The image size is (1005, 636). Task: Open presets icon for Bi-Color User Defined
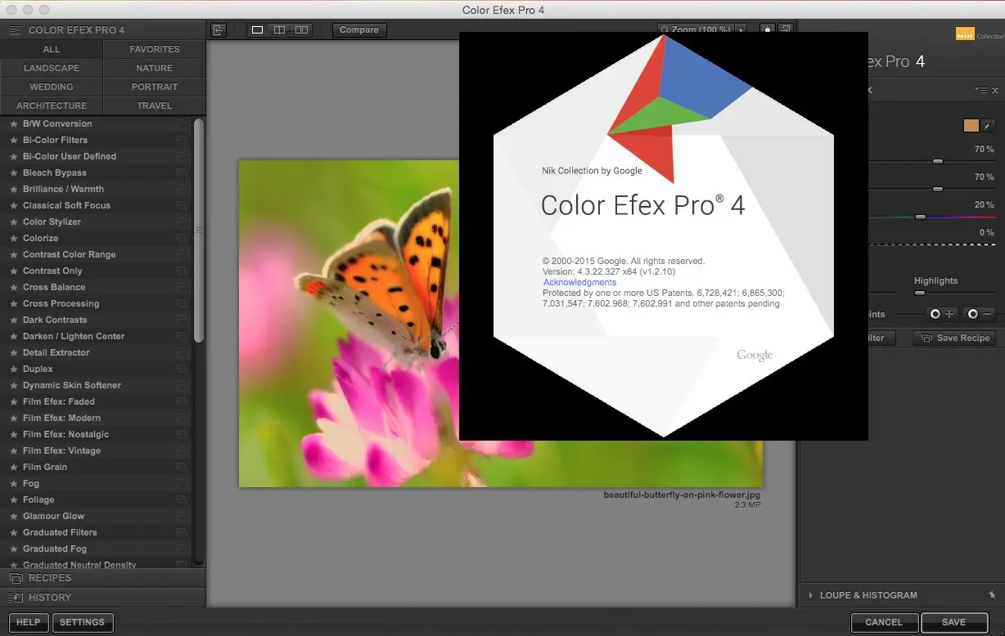181,157
